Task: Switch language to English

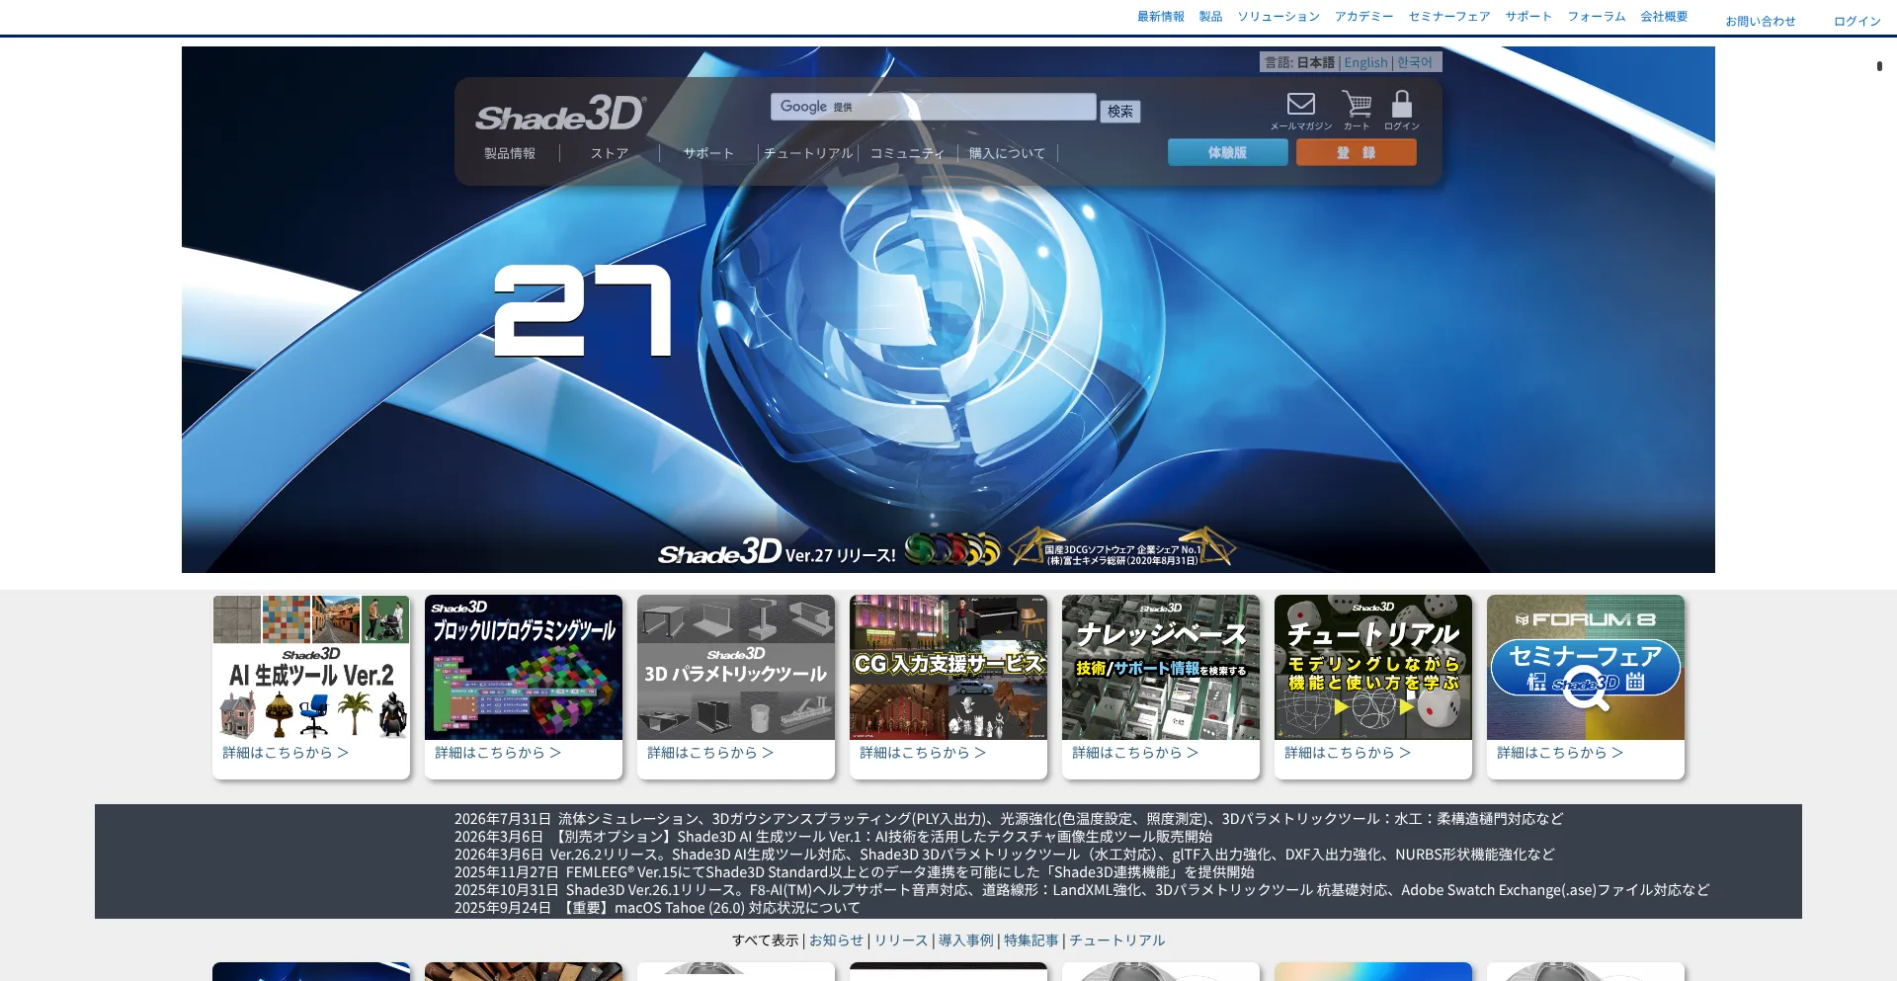Action: pyautogui.click(x=1365, y=62)
